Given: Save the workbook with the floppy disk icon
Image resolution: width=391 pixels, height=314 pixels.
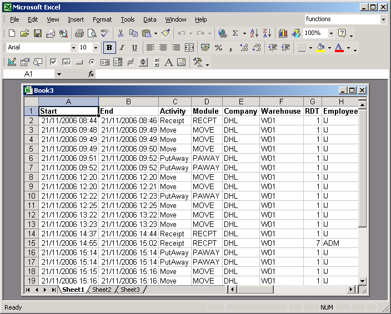Looking at the screenshot, I should [38, 33].
